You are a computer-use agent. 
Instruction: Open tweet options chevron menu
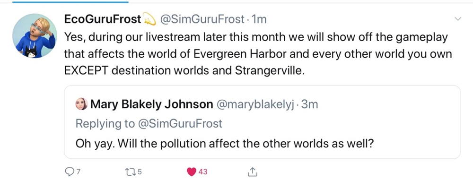458,19
